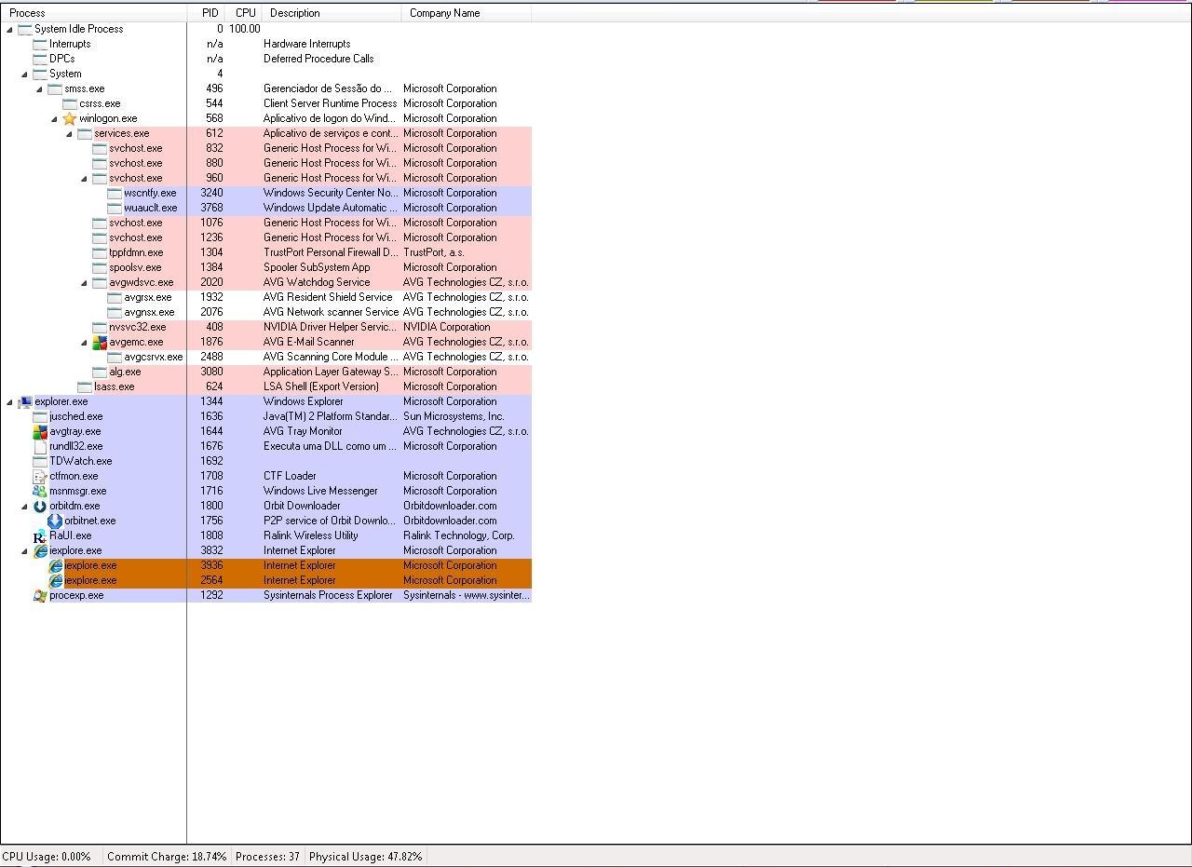Collapse svchost.exe PID 960 children

click(85, 178)
